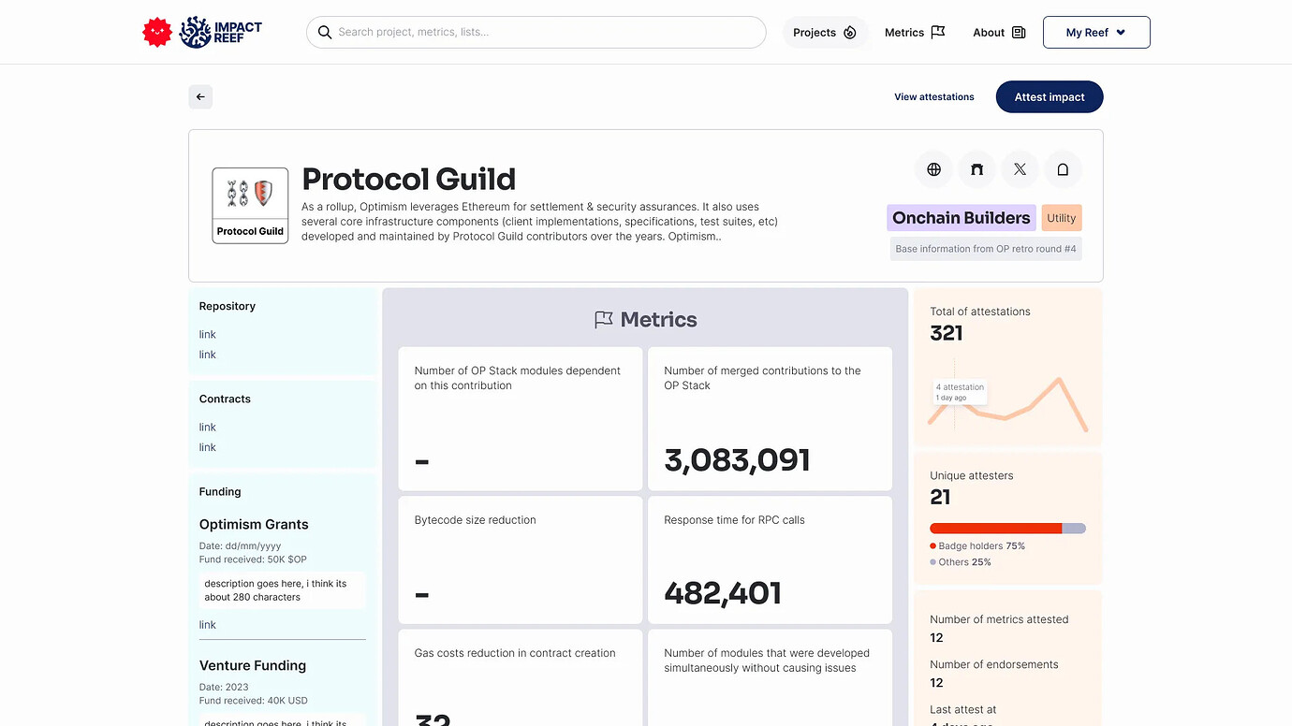Image resolution: width=1292 pixels, height=726 pixels.
Task: Click the 'Badge holders 75%' legend entry
Action: point(977,546)
